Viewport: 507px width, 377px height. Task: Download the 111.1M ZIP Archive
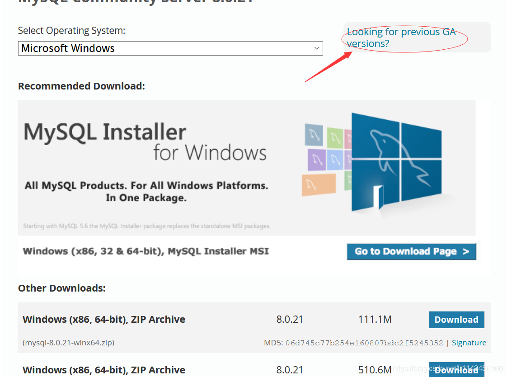456,320
